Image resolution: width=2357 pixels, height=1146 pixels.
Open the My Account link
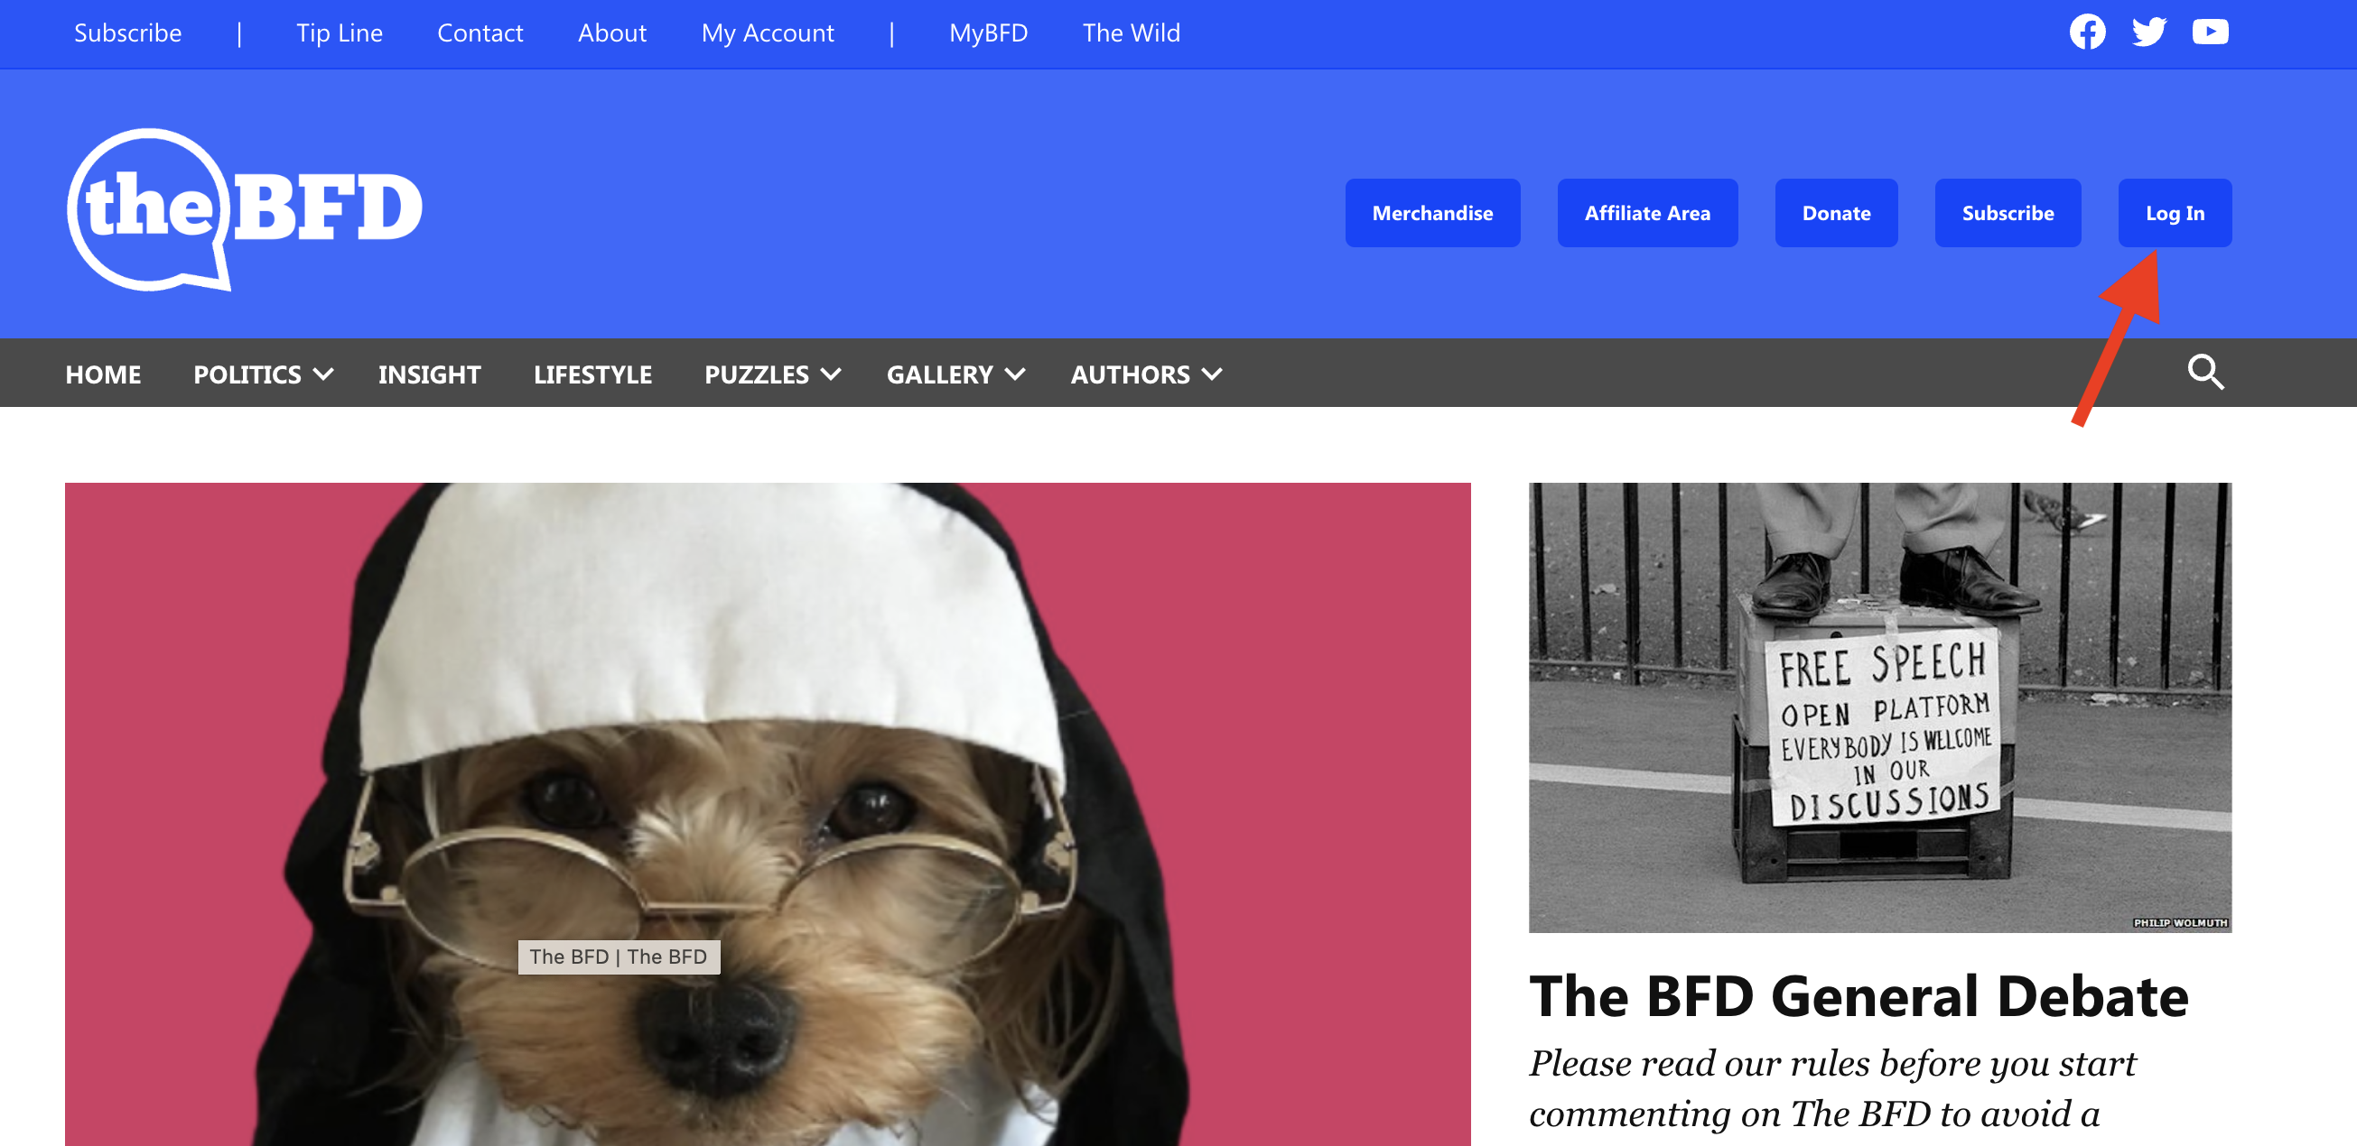[767, 32]
